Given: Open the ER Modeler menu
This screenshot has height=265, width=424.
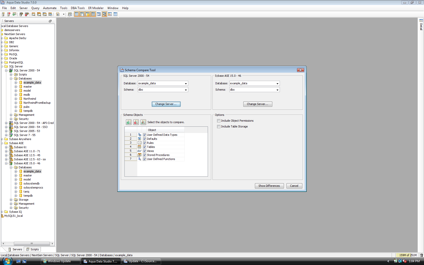Looking at the screenshot, I should coord(96,8).
